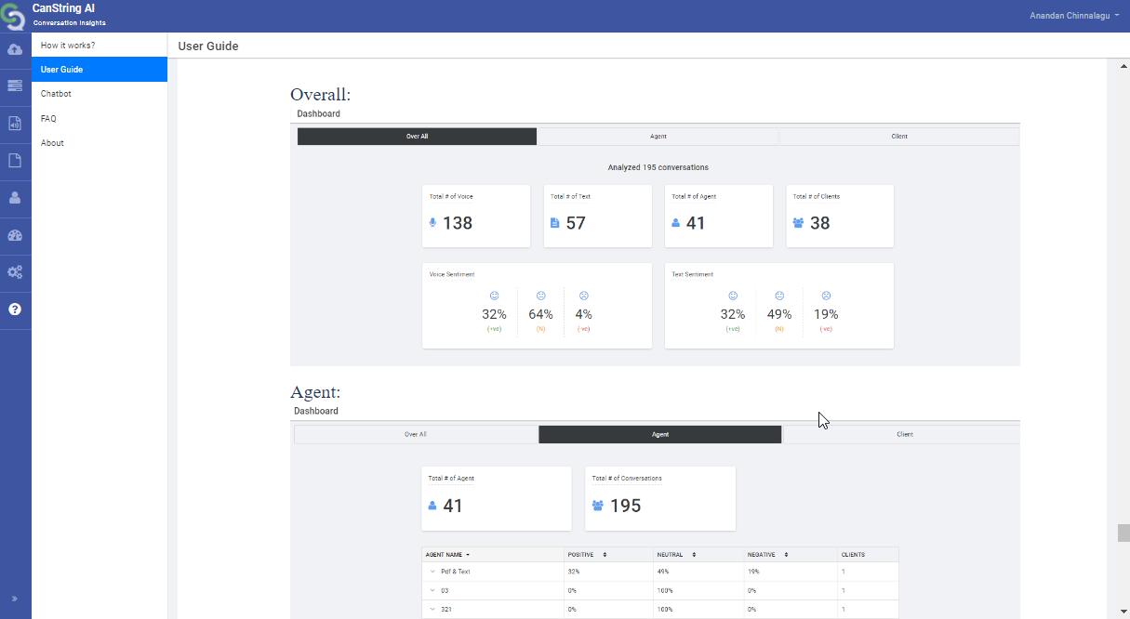The width and height of the screenshot is (1130, 619).
Task: Click the cloud upload sidebar icon
Action: [x=15, y=49]
